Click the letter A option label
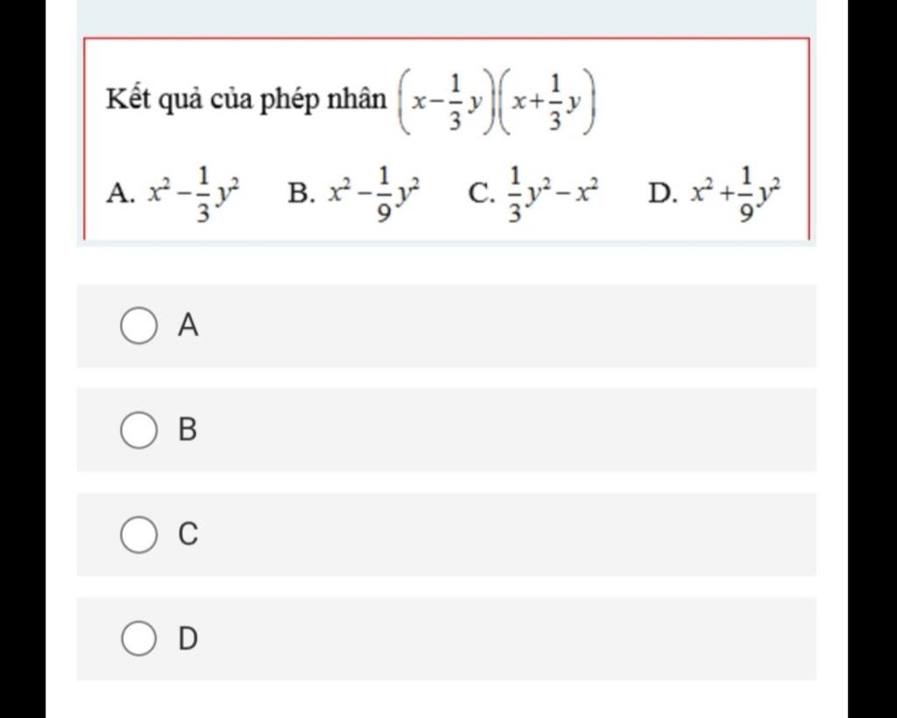 click(x=188, y=325)
